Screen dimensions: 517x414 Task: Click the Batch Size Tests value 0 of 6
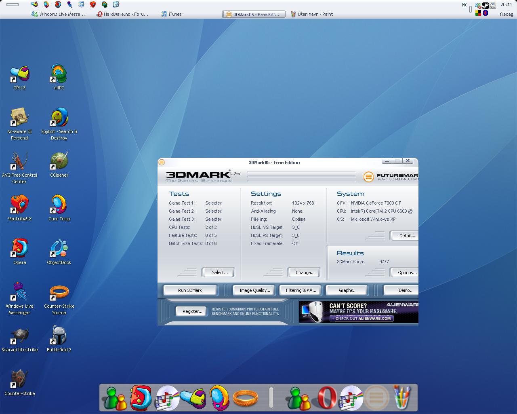point(211,243)
